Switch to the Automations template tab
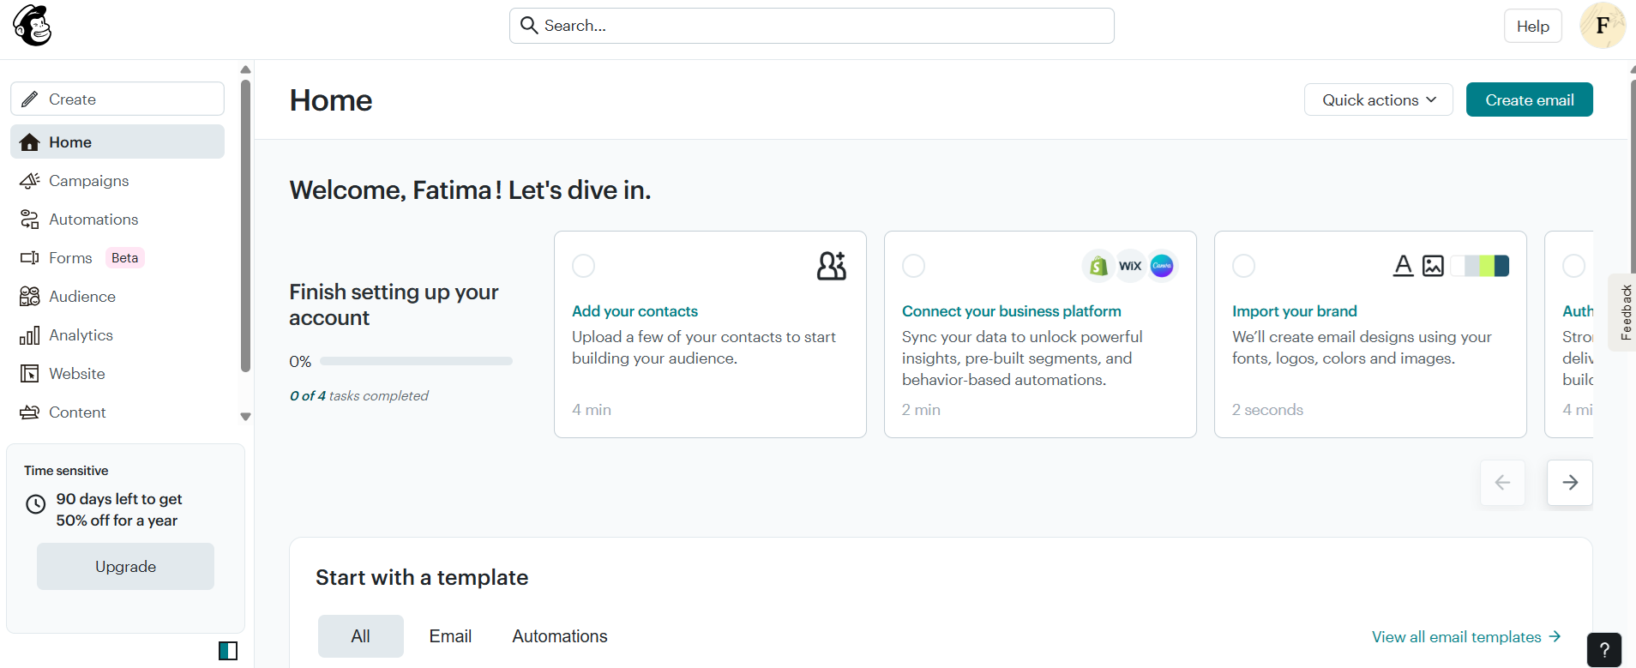Screen dimensions: 1636x668 (x=560, y=636)
